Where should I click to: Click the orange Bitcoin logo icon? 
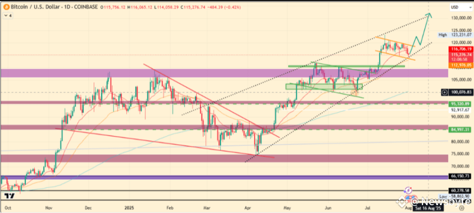point(6,7)
